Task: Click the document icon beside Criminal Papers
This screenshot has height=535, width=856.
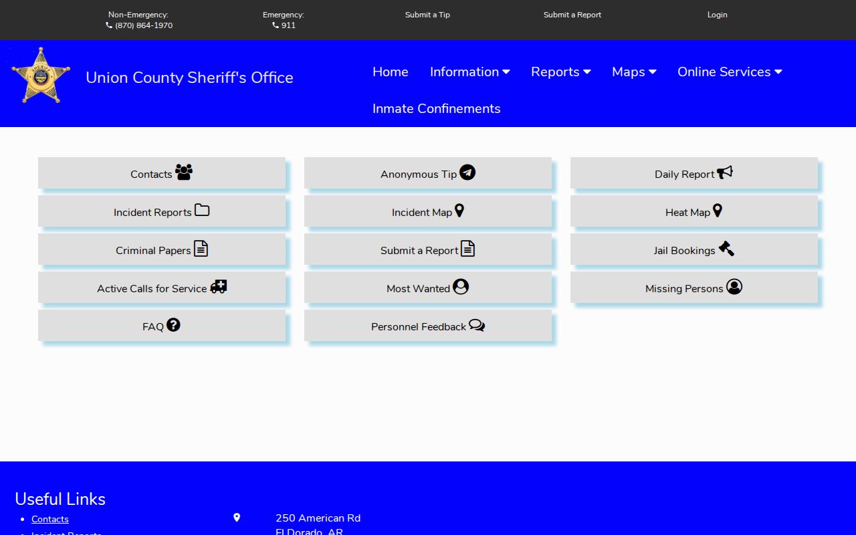Action: [x=201, y=249]
